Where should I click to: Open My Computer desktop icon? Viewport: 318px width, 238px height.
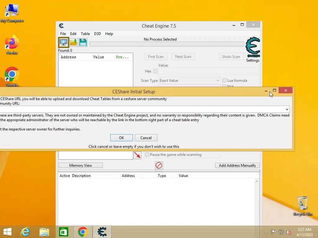tap(12, 13)
